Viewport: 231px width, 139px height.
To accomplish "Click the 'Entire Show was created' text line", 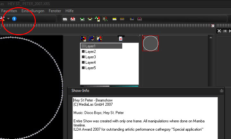I will tap(139, 123).
